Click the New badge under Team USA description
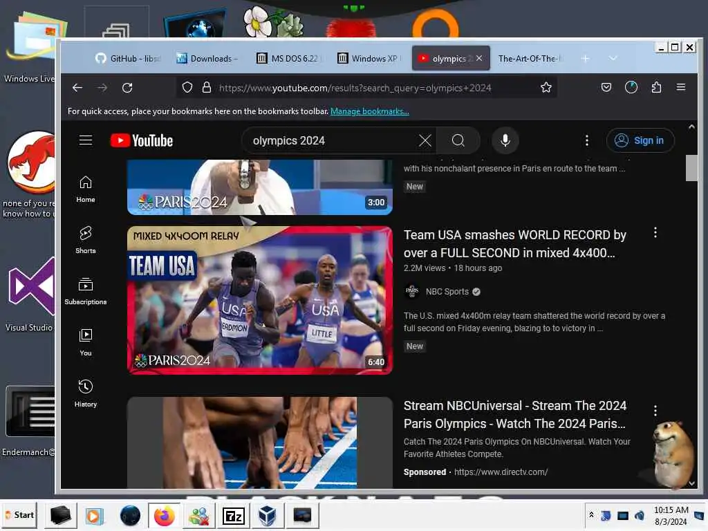This screenshot has width=708, height=531. click(x=415, y=346)
